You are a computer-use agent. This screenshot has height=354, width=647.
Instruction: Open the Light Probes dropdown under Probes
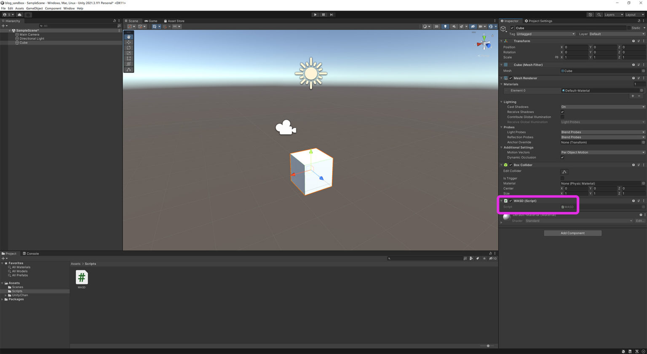click(602, 132)
